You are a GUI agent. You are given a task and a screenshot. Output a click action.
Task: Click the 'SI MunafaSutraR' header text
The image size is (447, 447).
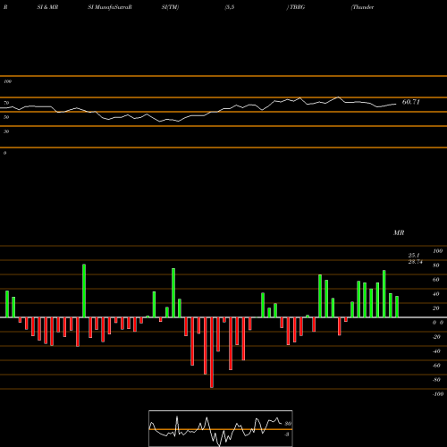110,7
